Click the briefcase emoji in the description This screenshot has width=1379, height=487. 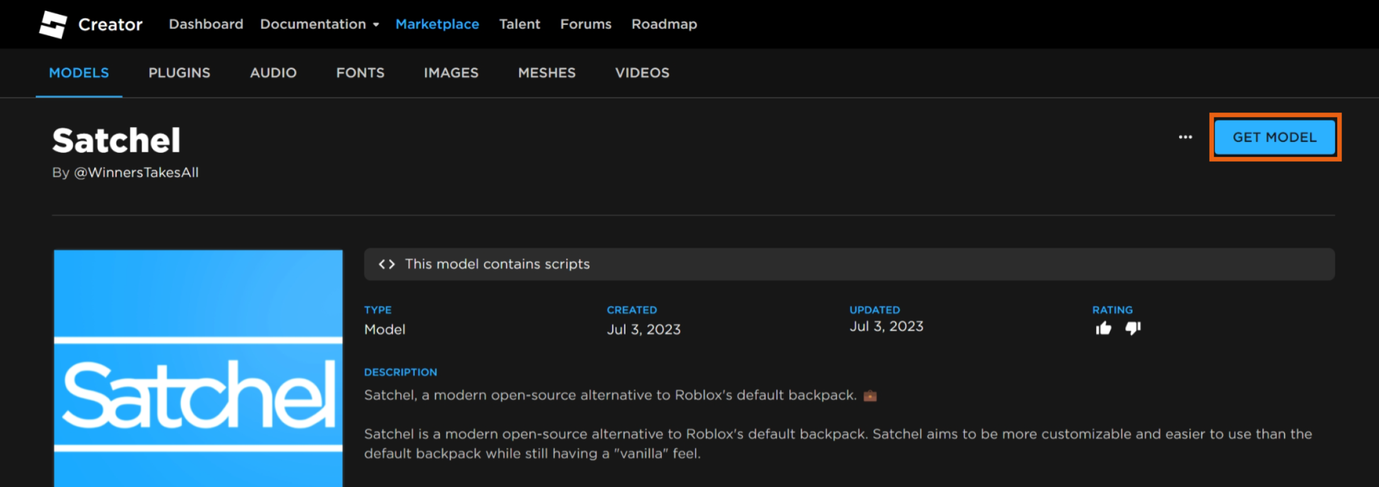870,396
